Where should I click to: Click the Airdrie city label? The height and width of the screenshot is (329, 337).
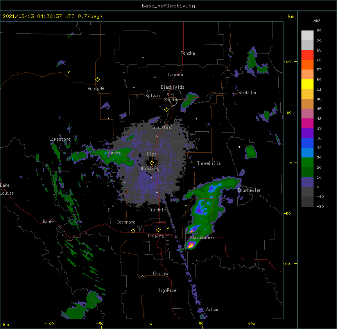[x=158, y=210]
